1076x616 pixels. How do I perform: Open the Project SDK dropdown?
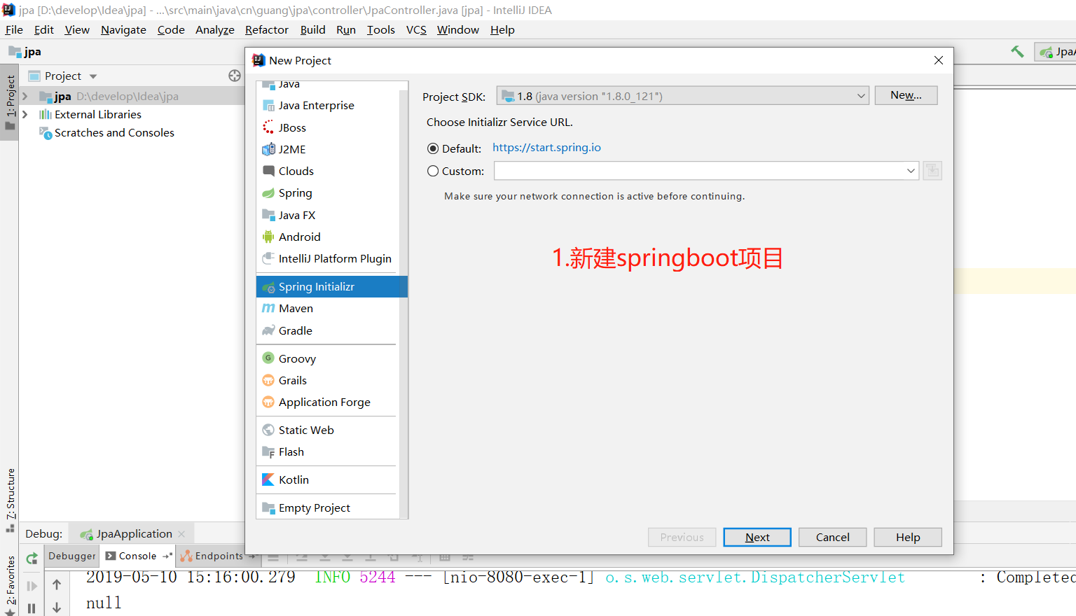click(683, 96)
